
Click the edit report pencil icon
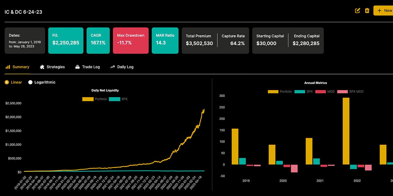pyautogui.click(x=358, y=10)
